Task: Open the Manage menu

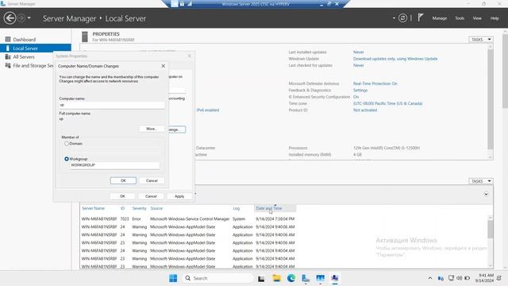Action: pos(439,18)
